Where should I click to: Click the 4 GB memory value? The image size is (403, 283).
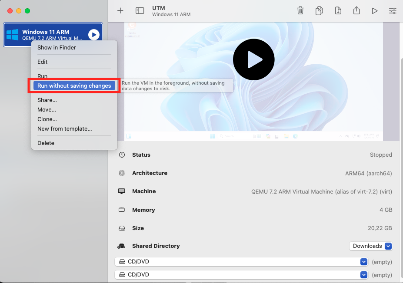click(x=386, y=210)
